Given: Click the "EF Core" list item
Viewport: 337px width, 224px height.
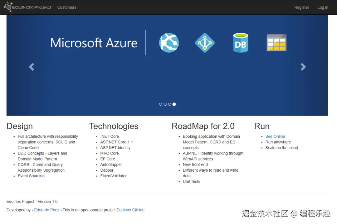Looking at the screenshot, I should [x=108, y=159].
